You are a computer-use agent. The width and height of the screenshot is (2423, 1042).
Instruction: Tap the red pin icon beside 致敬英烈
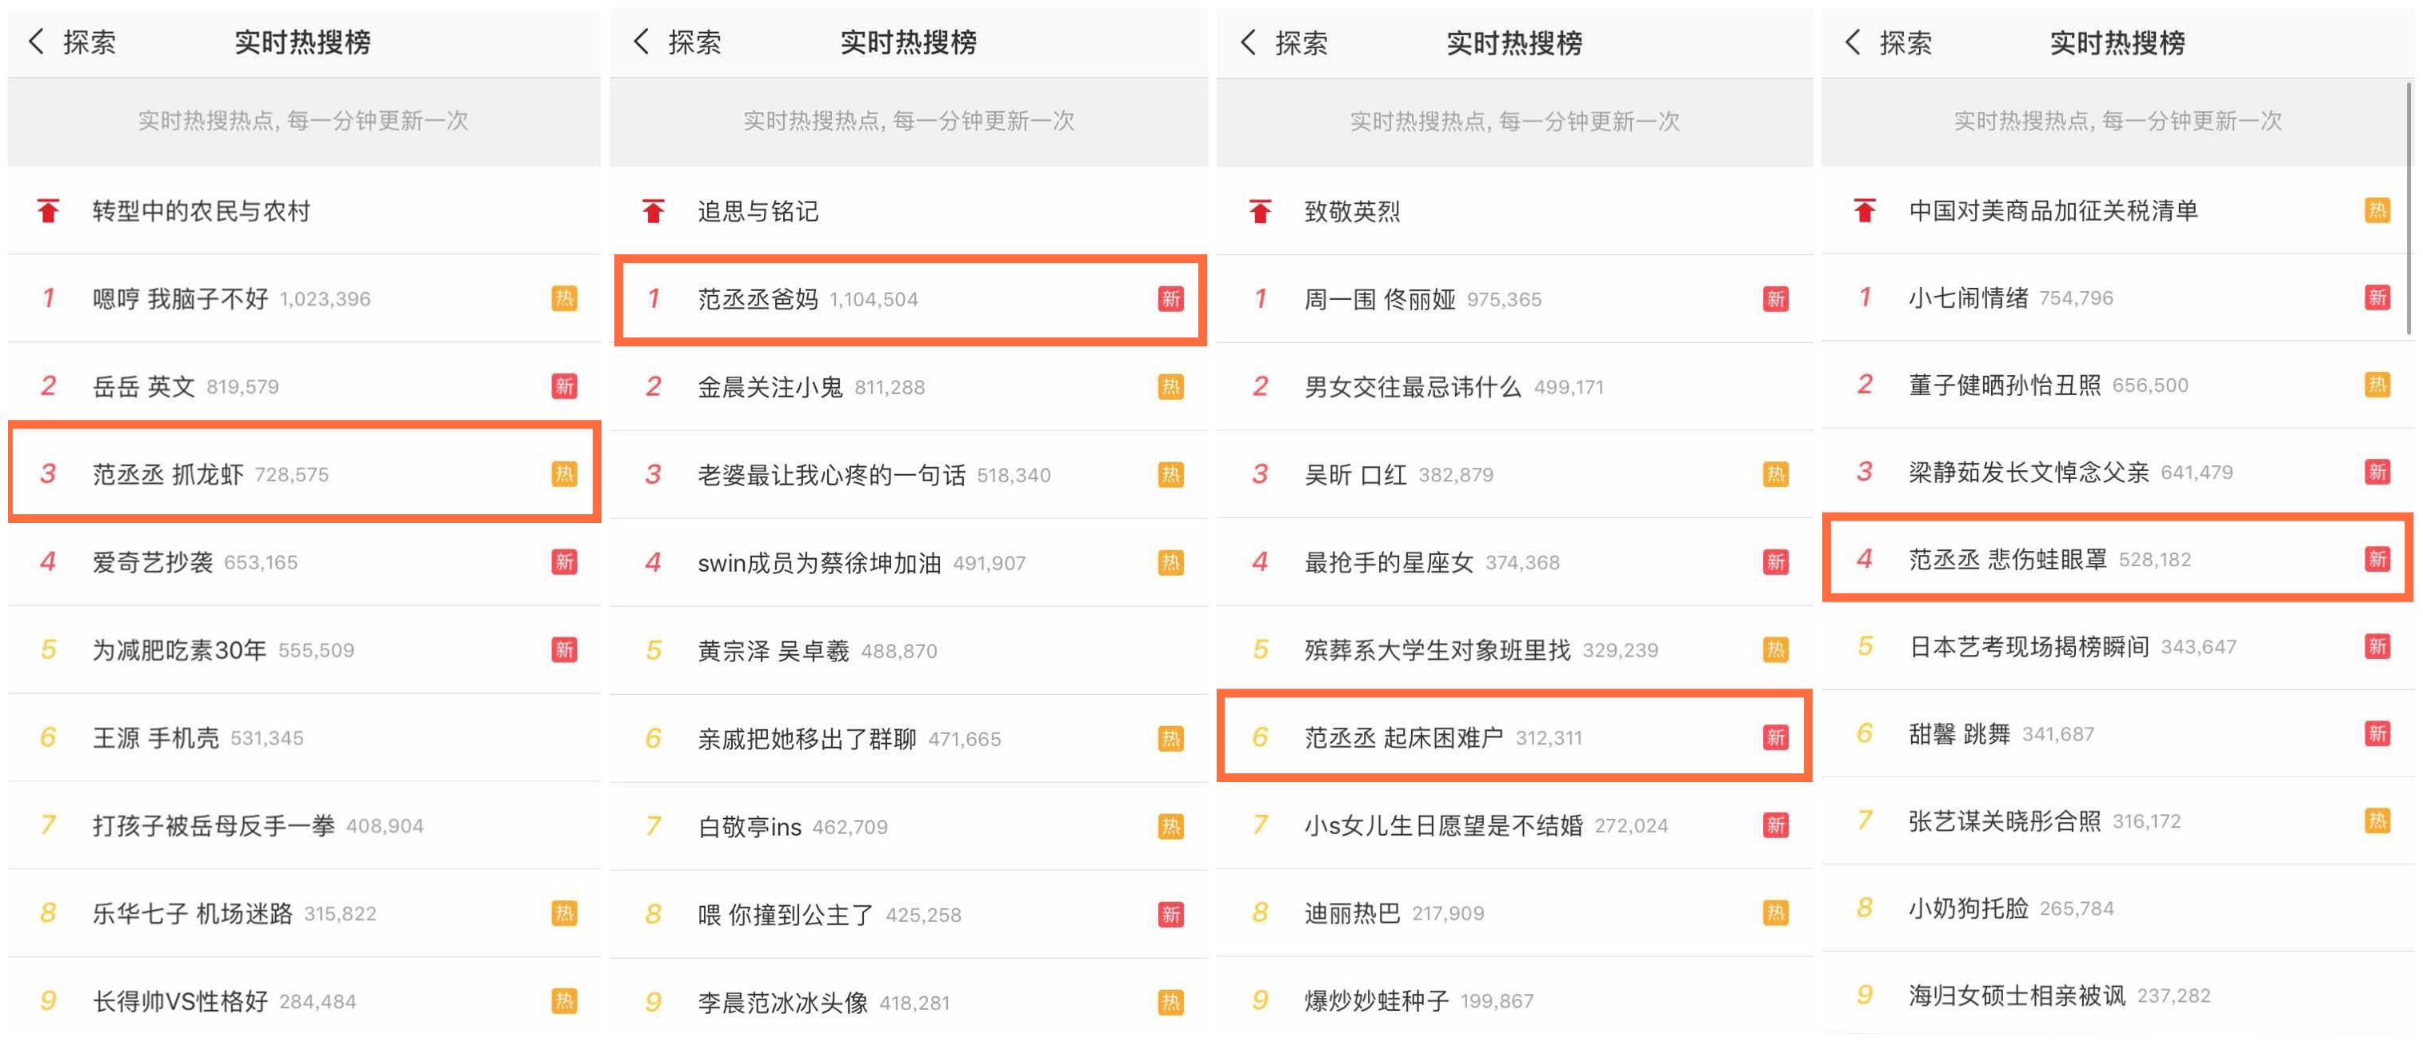(1259, 210)
